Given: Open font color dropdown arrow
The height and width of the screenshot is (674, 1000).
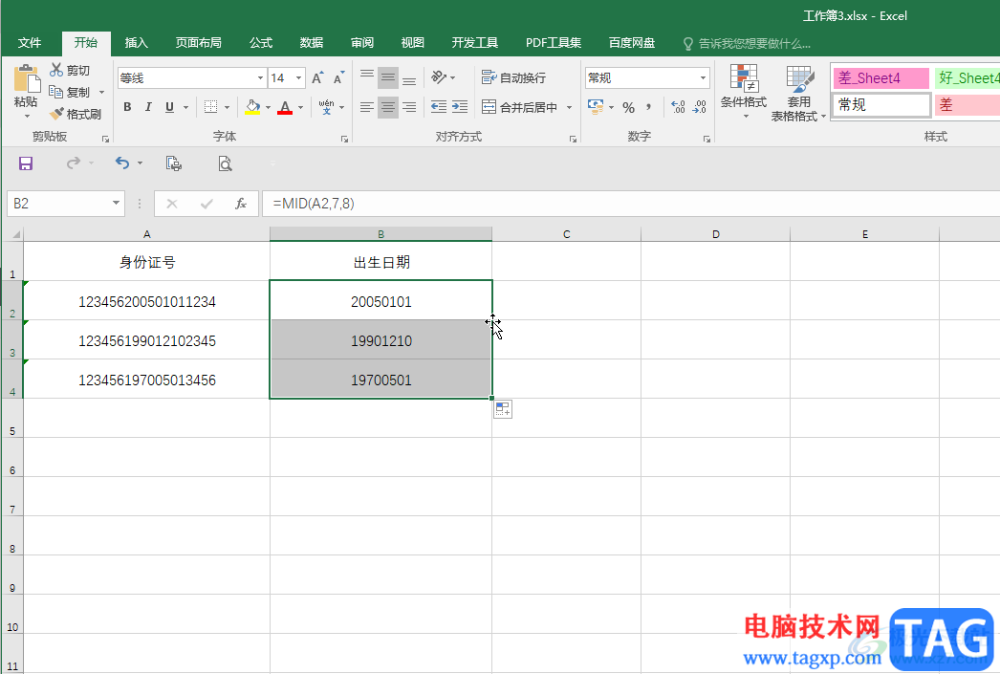Looking at the screenshot, I should tap(300, 108).
